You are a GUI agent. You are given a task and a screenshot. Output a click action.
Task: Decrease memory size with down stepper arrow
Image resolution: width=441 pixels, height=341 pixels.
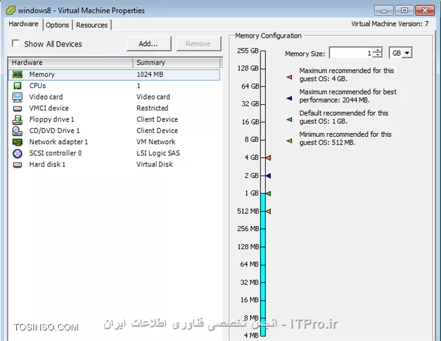377,55
